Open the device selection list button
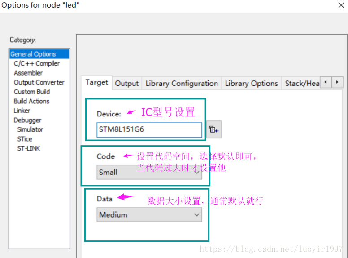The image size is (348, 258). 214,129
